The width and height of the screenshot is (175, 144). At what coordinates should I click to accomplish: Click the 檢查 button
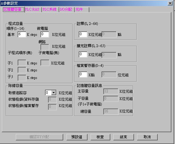pyautogui.click(x=100, y=137)
